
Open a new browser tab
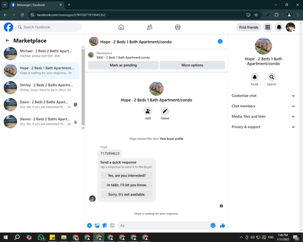tap(69, 5)
